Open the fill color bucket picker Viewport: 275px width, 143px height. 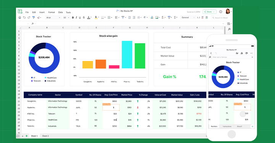click(x=97, y=17)
